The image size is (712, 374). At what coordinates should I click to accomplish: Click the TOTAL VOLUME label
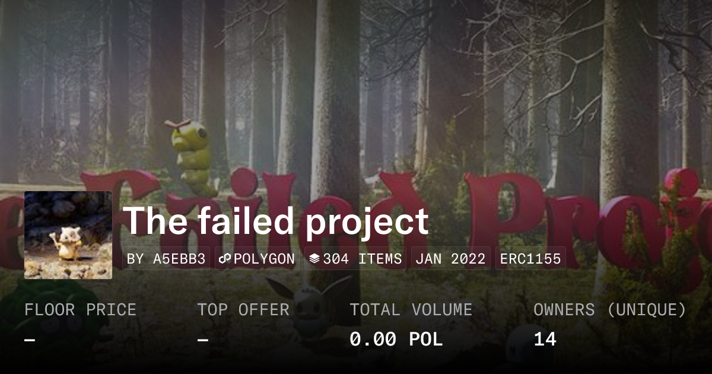411,310
